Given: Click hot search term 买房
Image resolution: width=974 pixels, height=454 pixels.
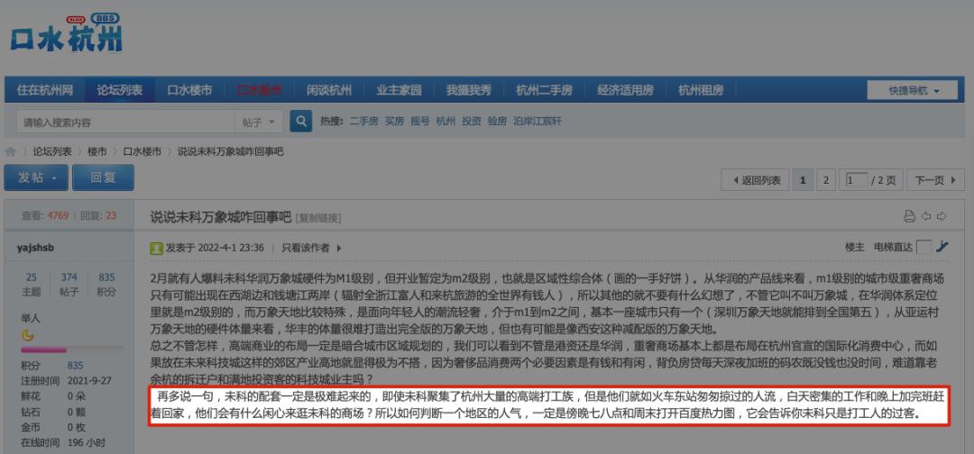Looking at the screenshot, I should (x=394, y=122).
